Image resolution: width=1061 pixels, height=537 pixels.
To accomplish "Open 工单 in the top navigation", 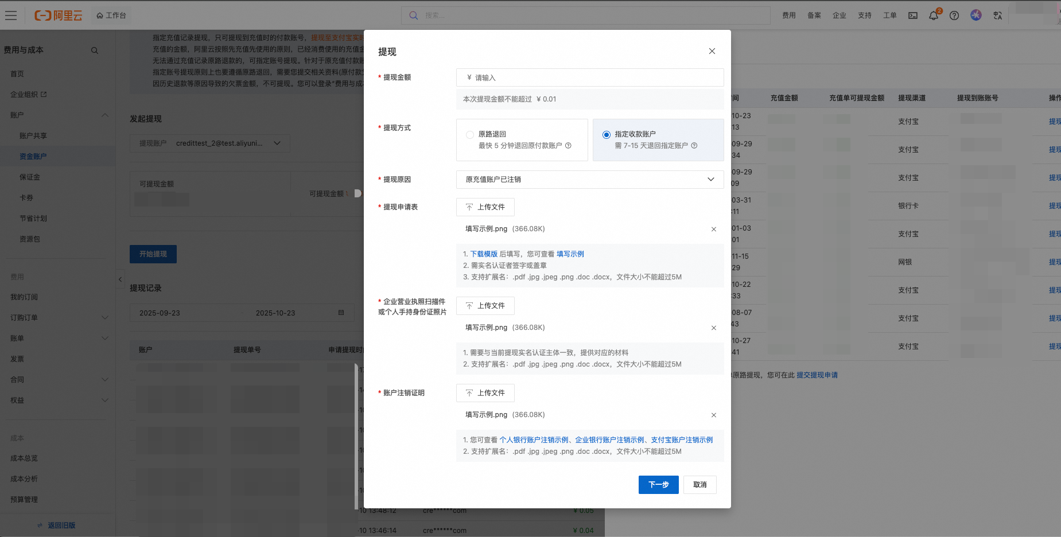I will tap(890, 15).
